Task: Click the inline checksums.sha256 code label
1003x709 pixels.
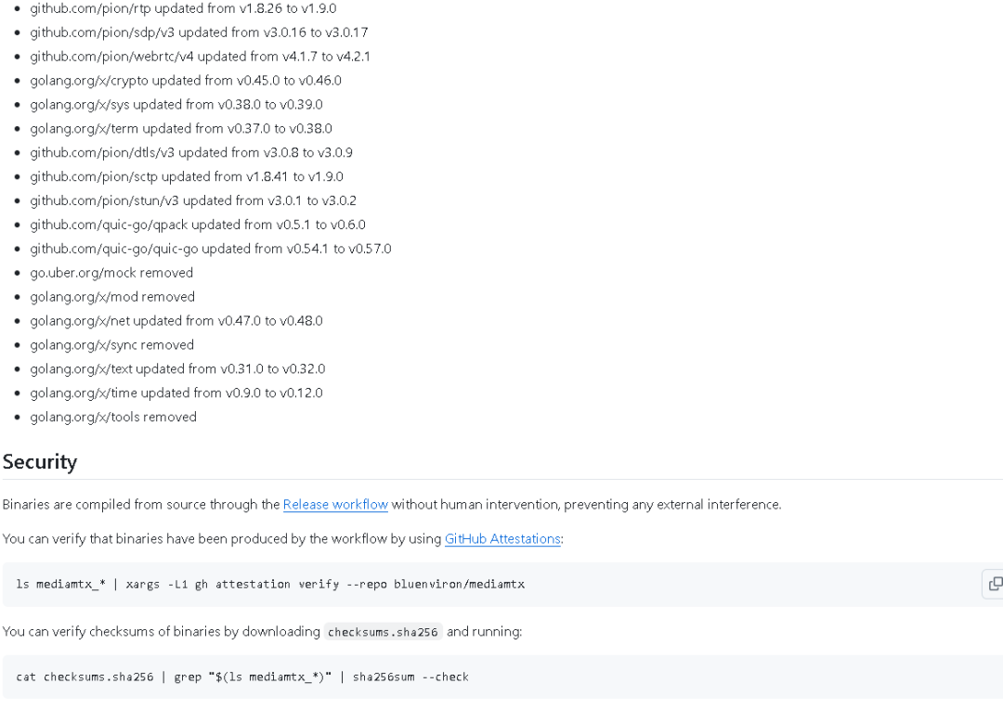Action: pyautogui.click(x=383, y=632)
